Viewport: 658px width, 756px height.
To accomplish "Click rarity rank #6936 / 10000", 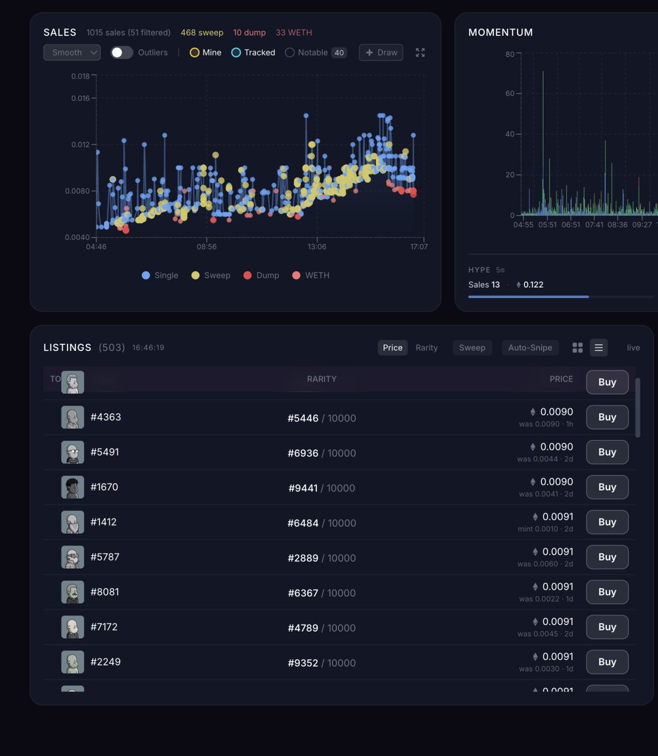I will coord(321,453).
